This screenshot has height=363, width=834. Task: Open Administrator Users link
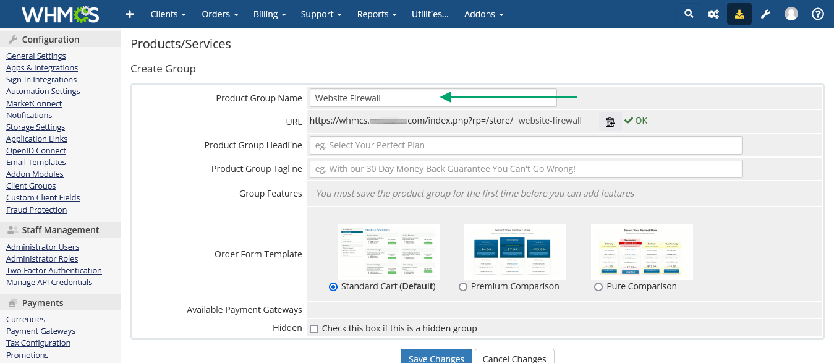coord(43,247)
